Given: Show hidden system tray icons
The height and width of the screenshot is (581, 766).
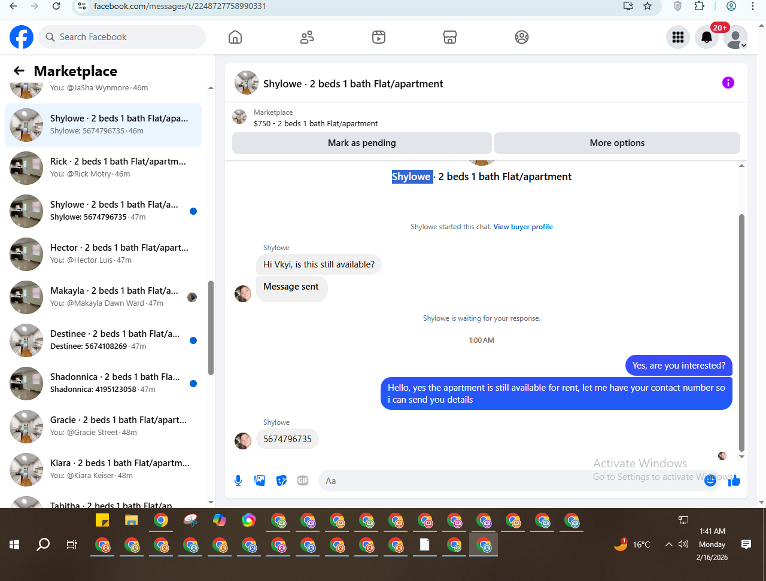Looking at the screenshot, I should coord(669,545).
